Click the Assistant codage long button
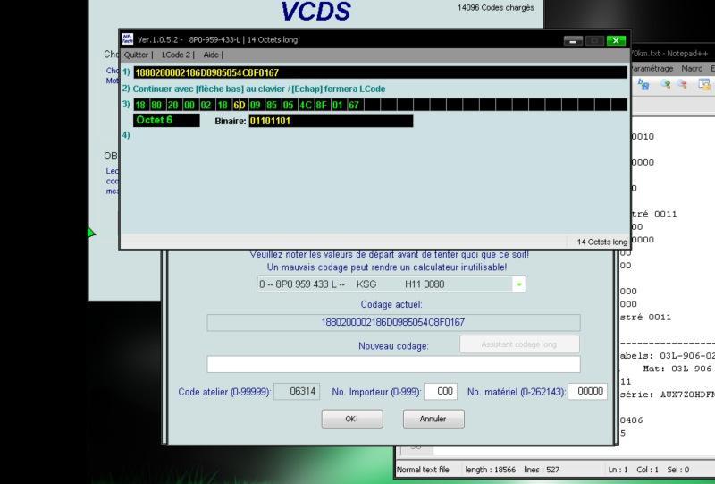Viewport: 715px width, 484px height. click(x=519, y=344)
